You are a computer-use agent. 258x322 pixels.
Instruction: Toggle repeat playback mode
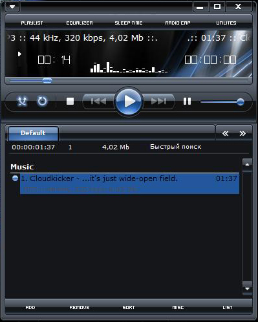click(x=42, y=102)
